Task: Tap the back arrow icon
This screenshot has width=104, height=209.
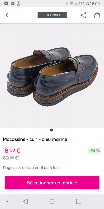Action: [x=8, y=15]
